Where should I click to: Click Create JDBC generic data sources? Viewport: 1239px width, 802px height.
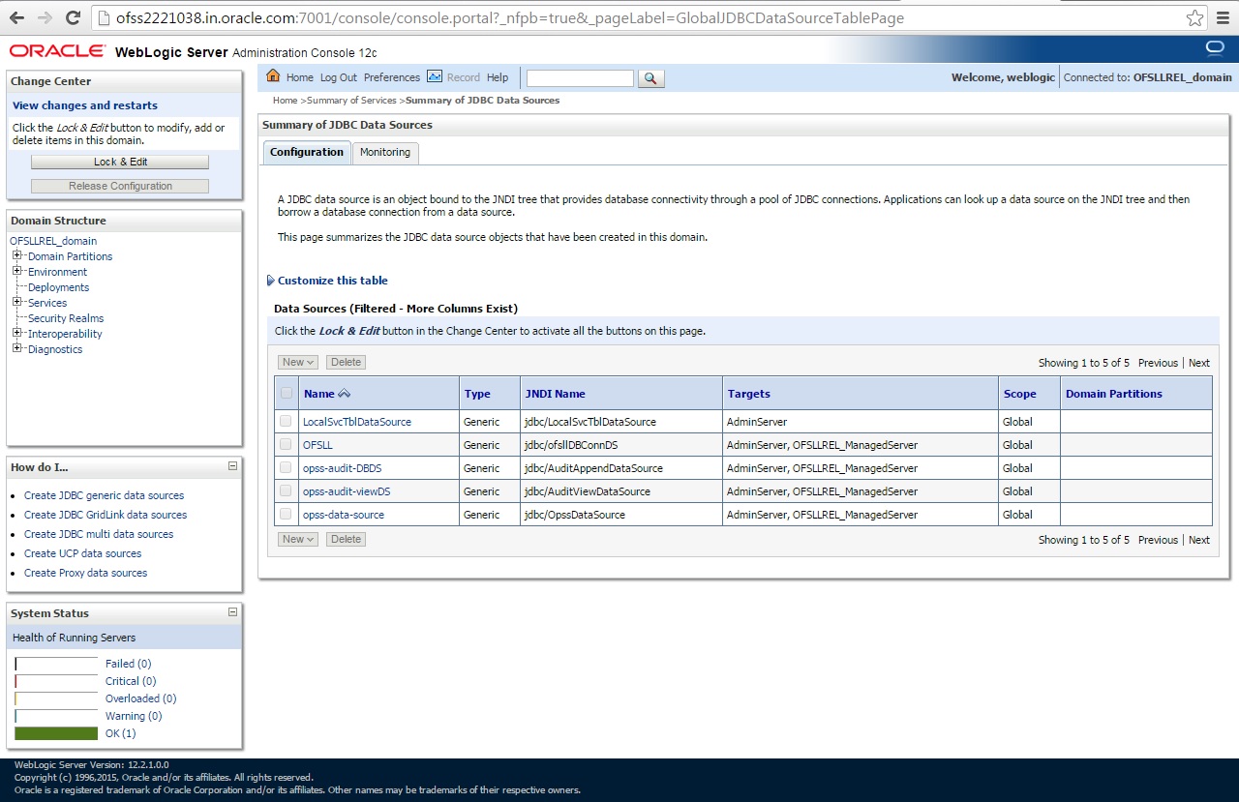[x=104, y=495]
